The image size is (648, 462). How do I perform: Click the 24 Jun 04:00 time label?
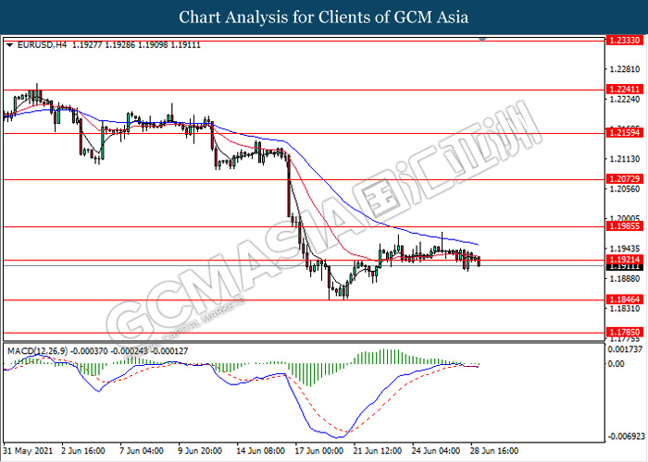(436, 451)
